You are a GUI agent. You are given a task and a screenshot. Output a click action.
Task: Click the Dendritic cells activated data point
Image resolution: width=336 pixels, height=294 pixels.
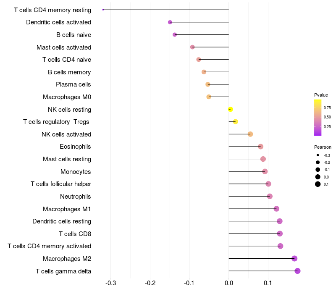170,22
